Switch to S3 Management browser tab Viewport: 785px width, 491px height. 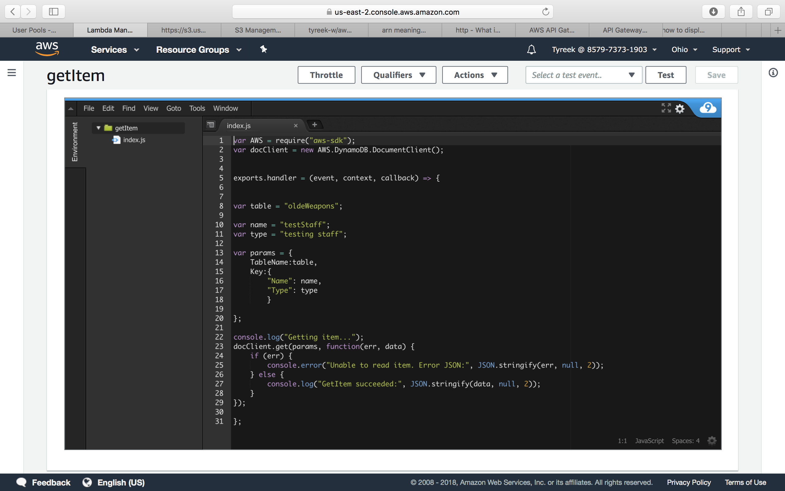point(258,30)
